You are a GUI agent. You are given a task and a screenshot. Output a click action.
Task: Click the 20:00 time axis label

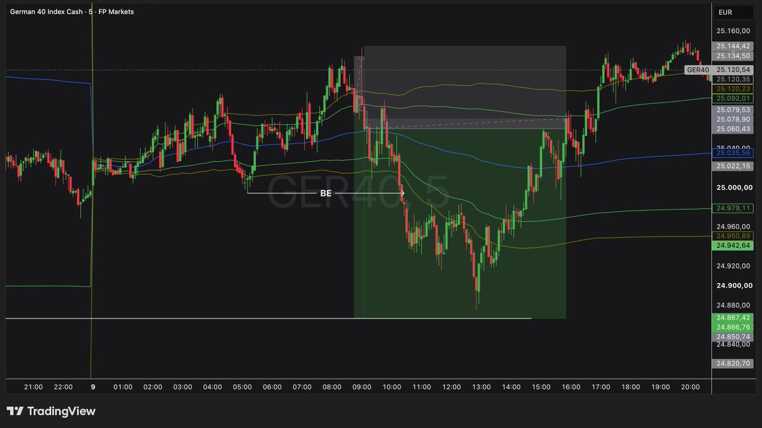(690, 387)
